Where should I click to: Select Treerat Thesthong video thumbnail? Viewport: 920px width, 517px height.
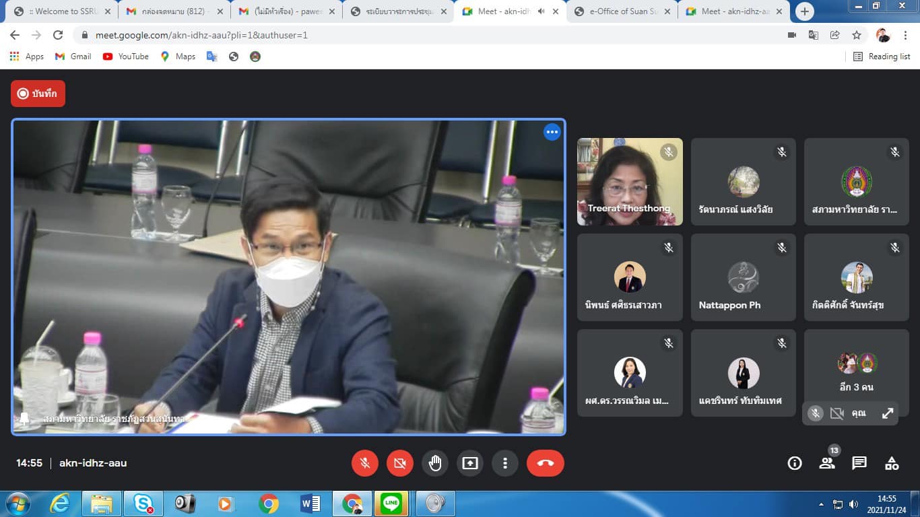pos(629,182)
